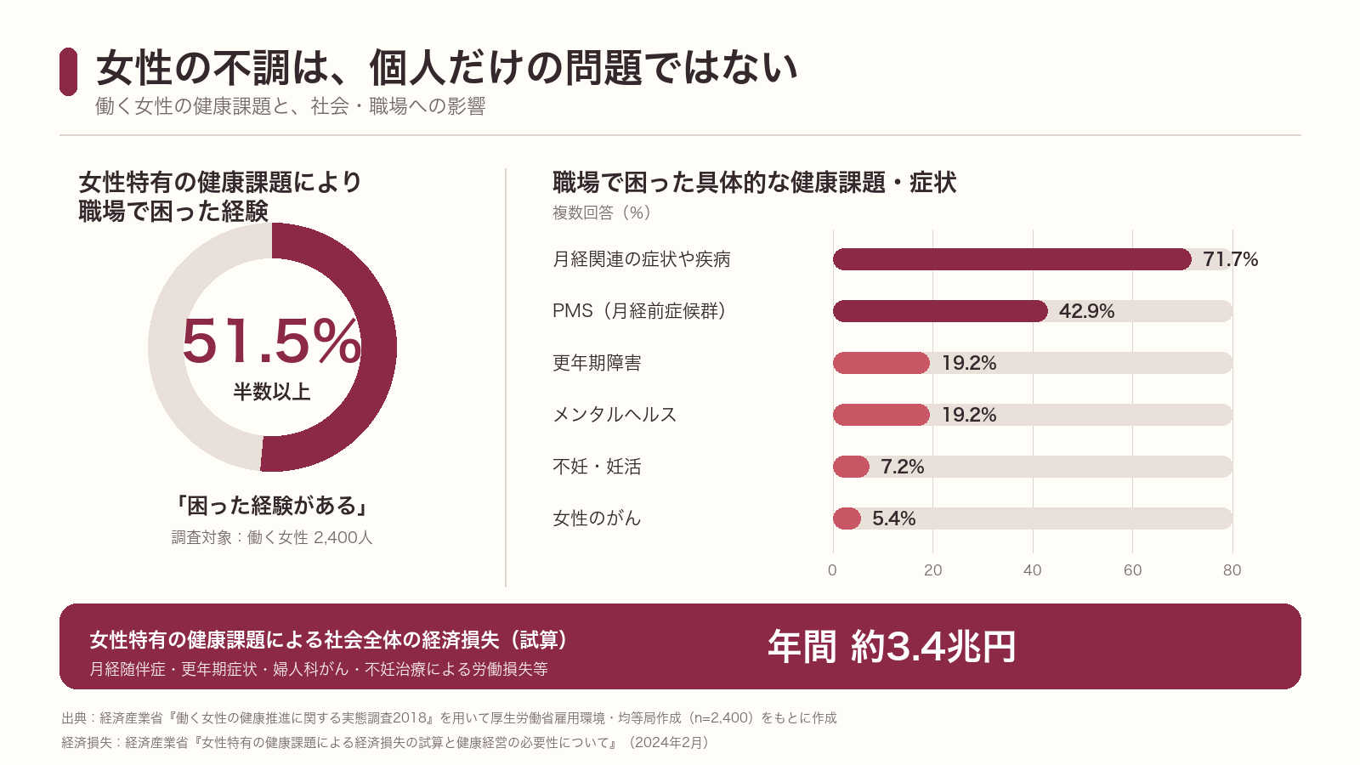Click the subtitle 働く女性の健康課題と、社会・職場への影響
Image resolution: width=1360 pixels, height=765 pixels.
(x=291, y=106)
